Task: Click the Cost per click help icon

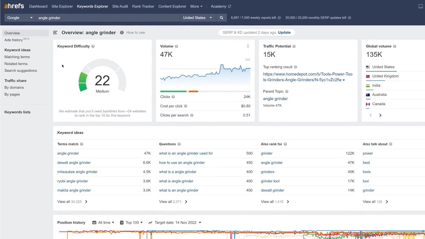Action: 186,106
